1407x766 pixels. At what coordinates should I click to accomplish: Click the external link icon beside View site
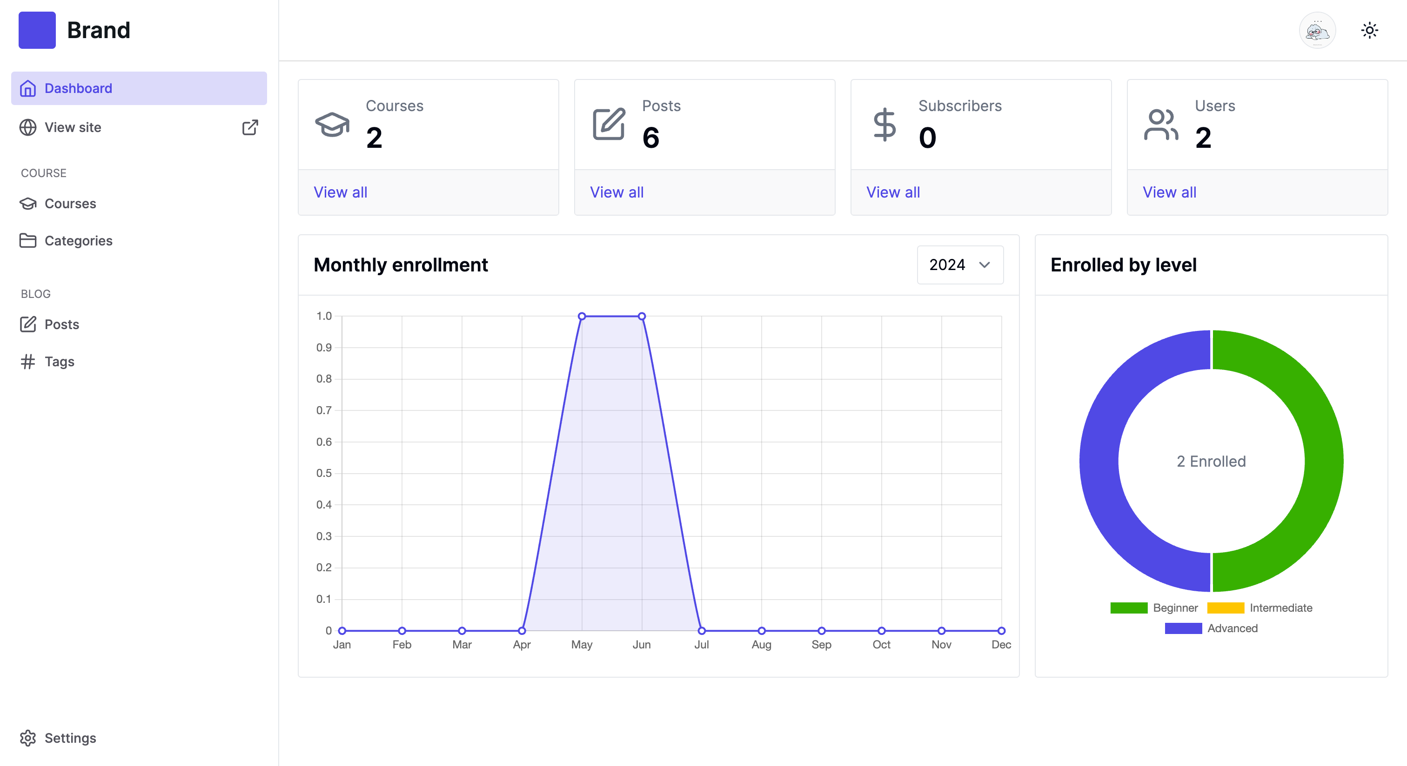[x=249, y=127]
